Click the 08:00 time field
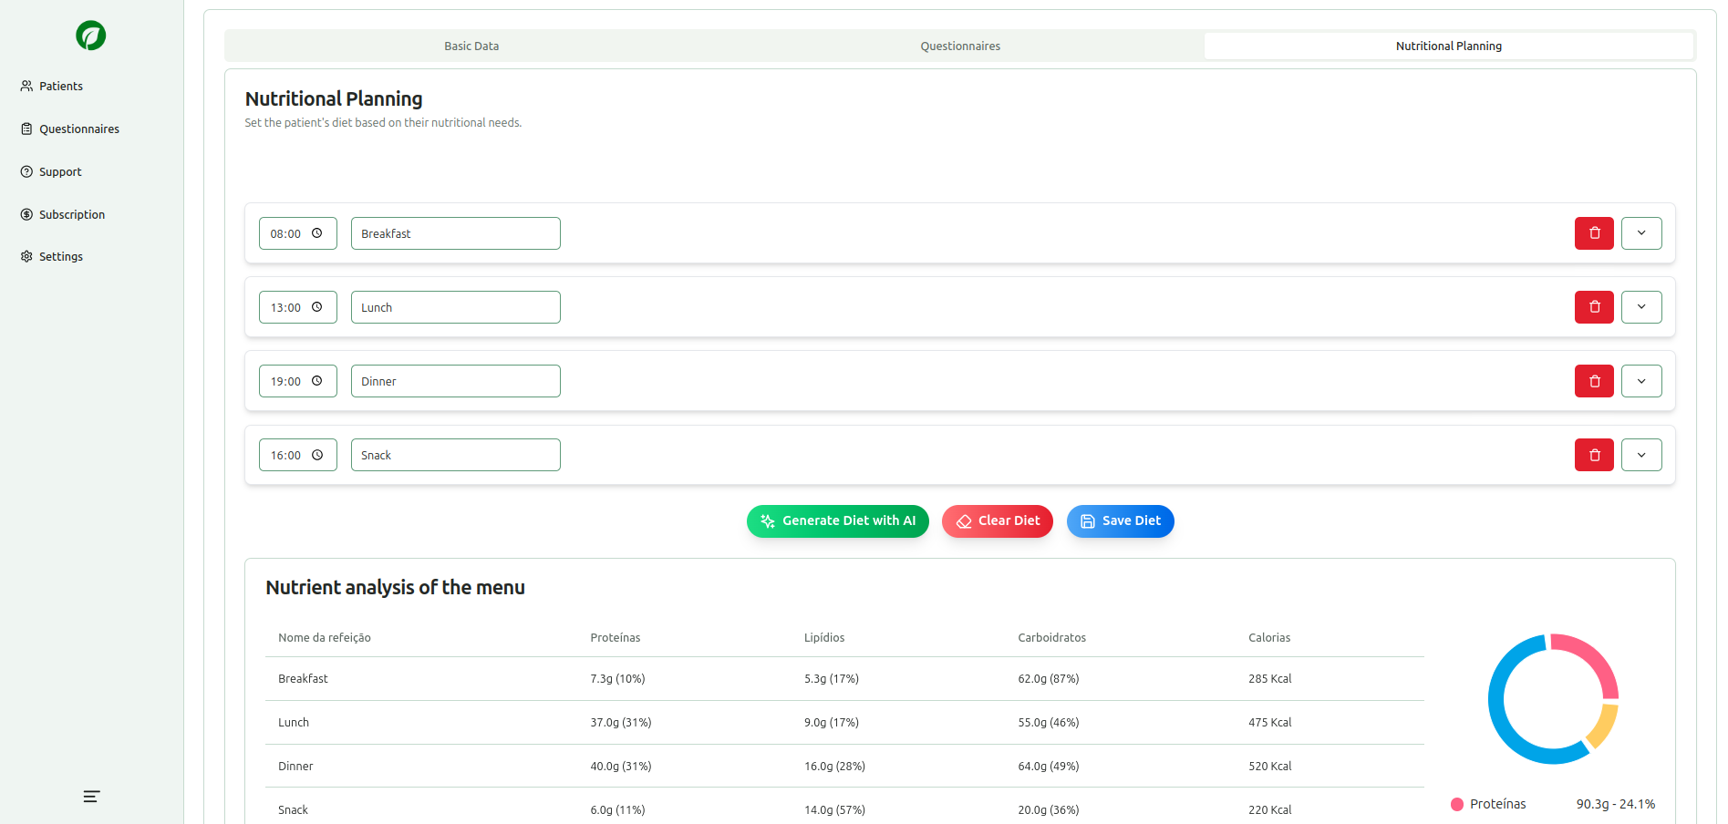The width and height of the screenshot is (1728, 824). (x=298, y=233)
